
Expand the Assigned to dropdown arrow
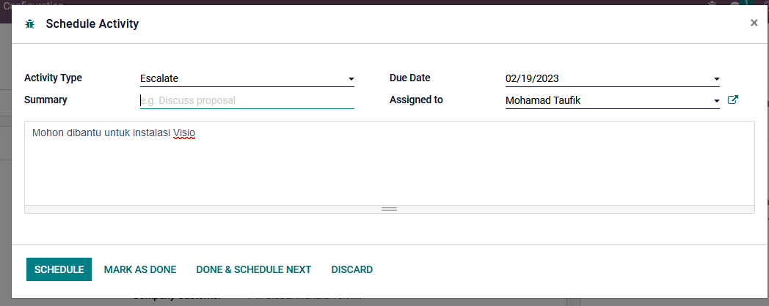(x=716, y=101)
